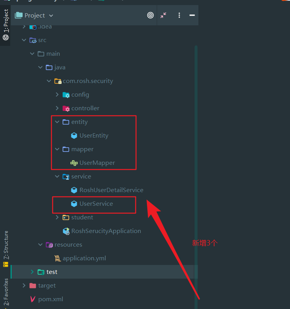
Task: Hide the Project panel with the minus icon
Action: [x=192, y=15]
